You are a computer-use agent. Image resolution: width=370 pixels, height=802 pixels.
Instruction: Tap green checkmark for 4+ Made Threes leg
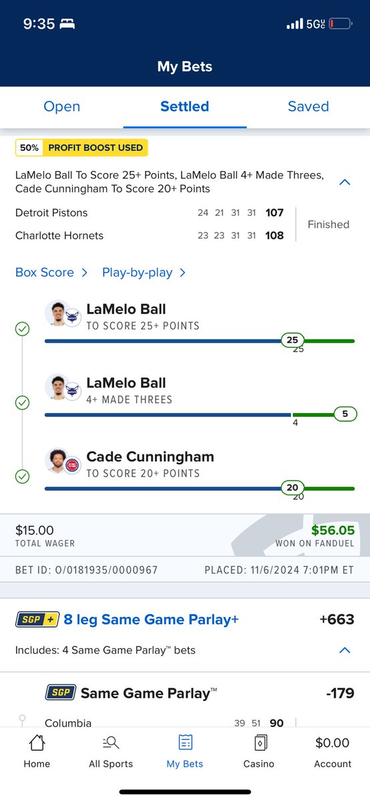click(x=22, y=403)
